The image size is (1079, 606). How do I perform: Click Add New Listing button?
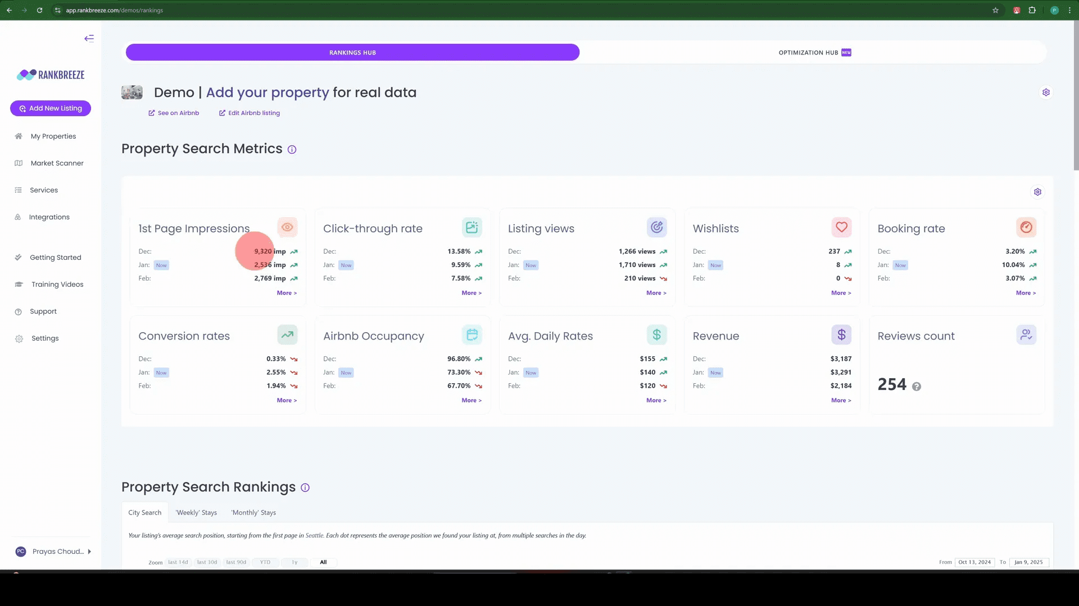pos(51,108)
